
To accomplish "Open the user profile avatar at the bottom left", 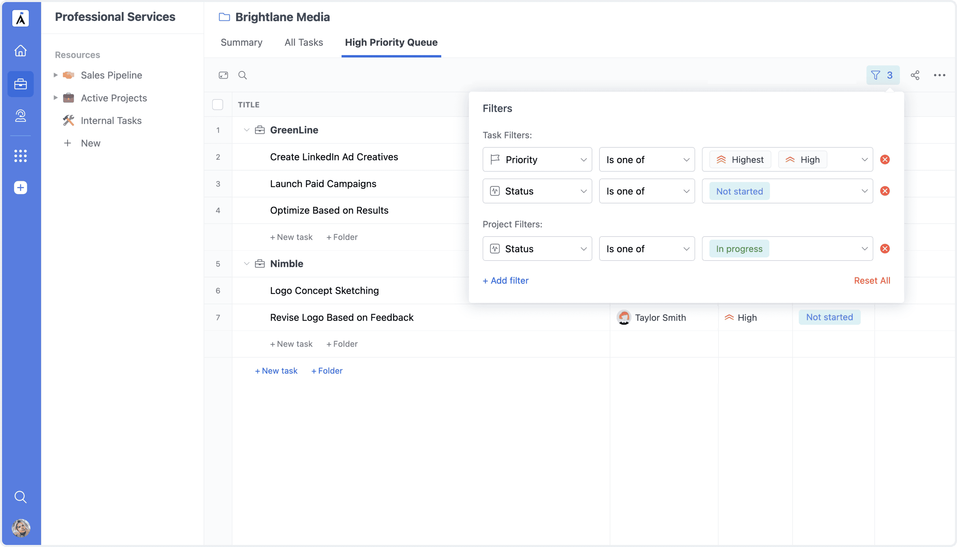I will coord(21,528).
